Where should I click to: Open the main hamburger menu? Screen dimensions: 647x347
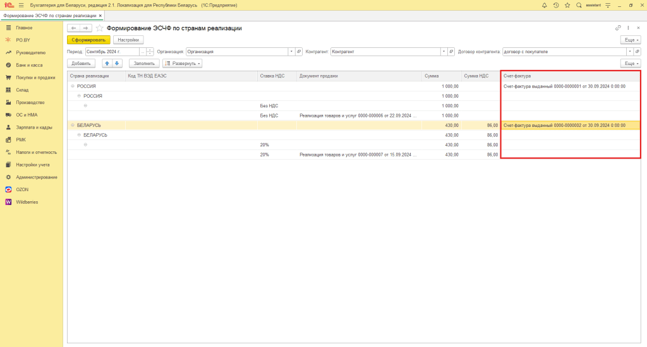pyautogui.click(x=21, y=5)
